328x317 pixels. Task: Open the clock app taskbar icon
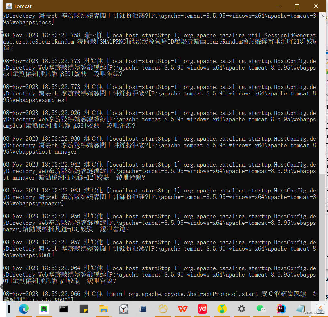(124, 309)
